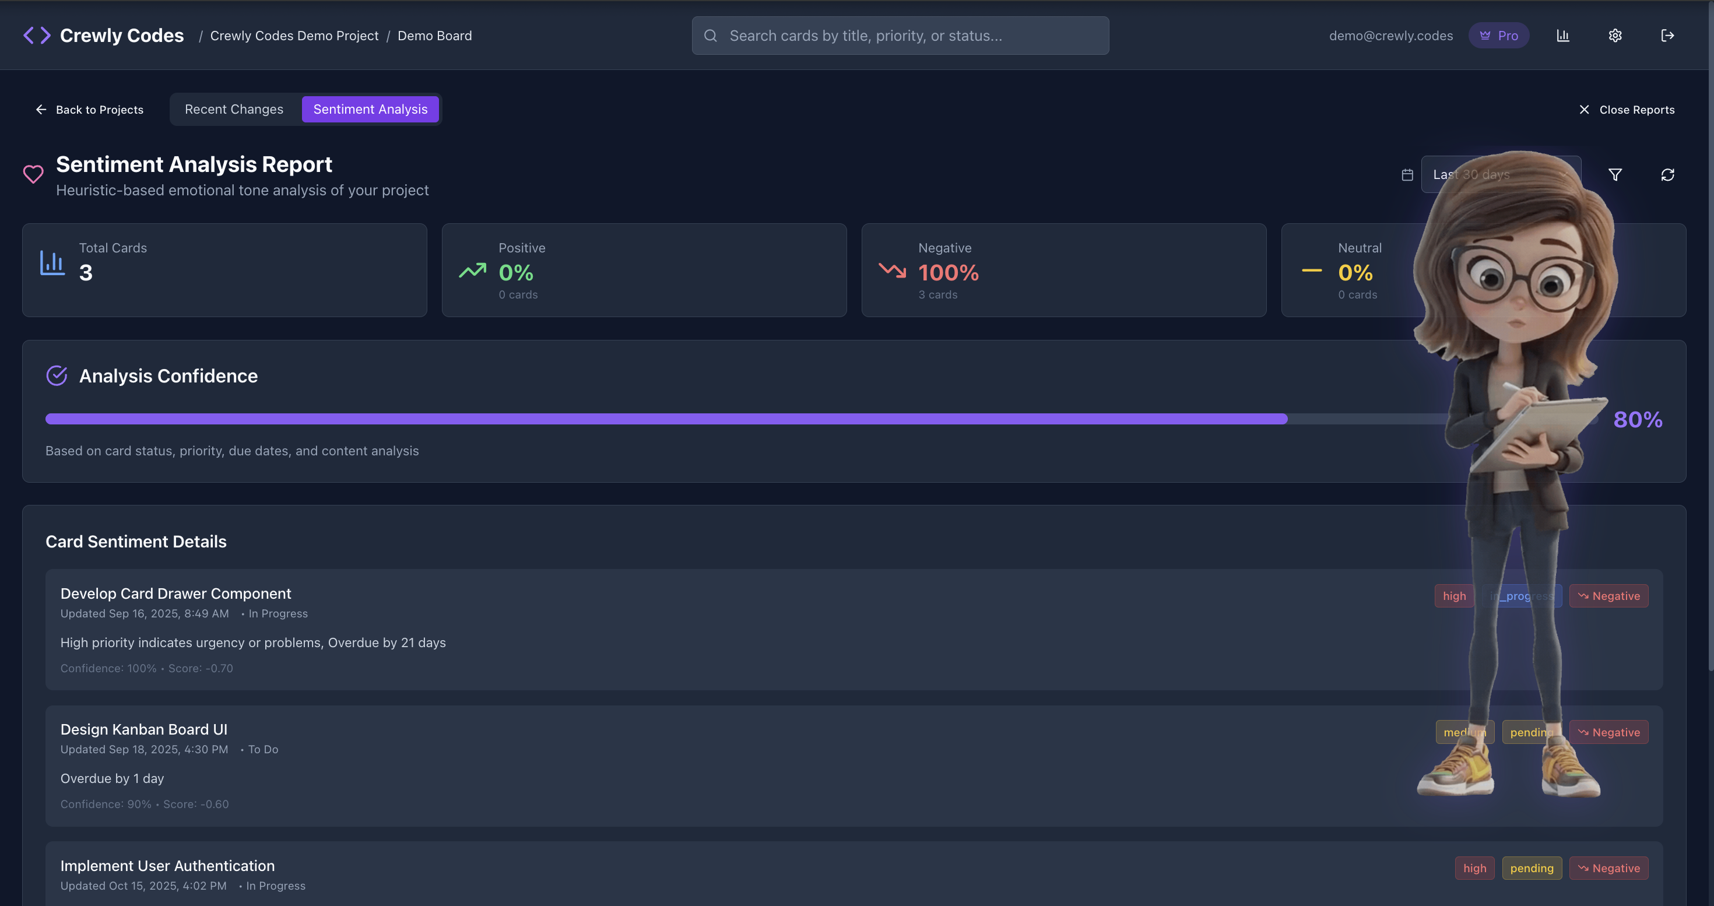Open Crewly Codes Demo Project breadcrumb

(x=294, y=35)
